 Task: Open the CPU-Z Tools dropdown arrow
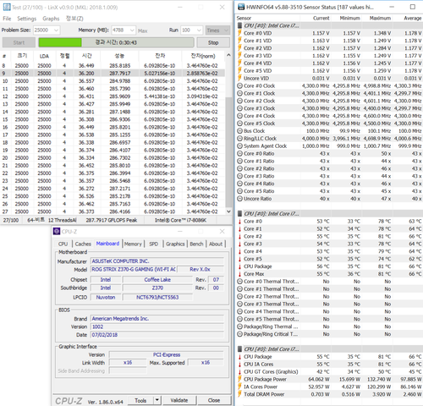pyautogui.click(x=157, y=400)
